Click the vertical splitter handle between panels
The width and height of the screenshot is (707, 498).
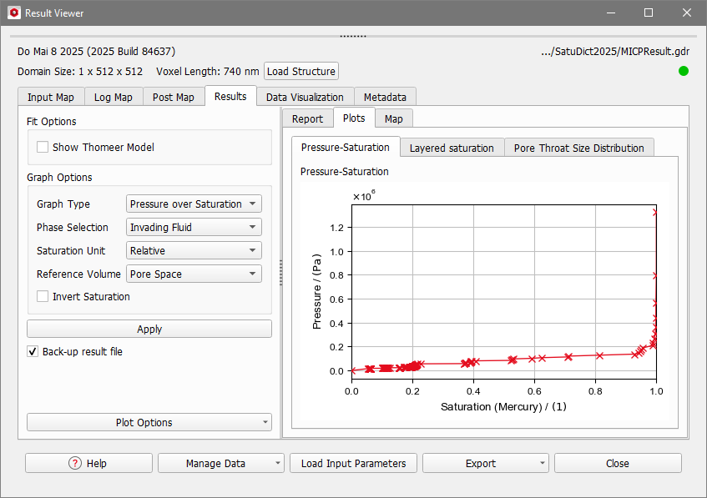pyautogui.click(x=281, y=272)
